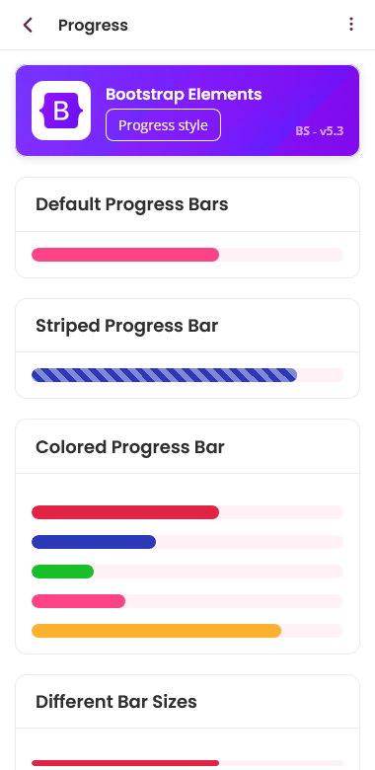
Task: Open the three-dot options menu
Action: [351, 25]
